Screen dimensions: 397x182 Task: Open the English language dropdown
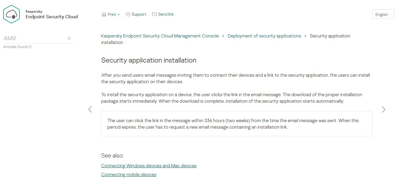tap(383, 14)
